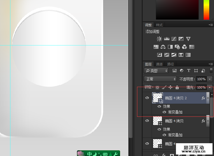Screen dimensions: 214x156
Task: Click the Color Balance scales icon
Action: point(163,47)
